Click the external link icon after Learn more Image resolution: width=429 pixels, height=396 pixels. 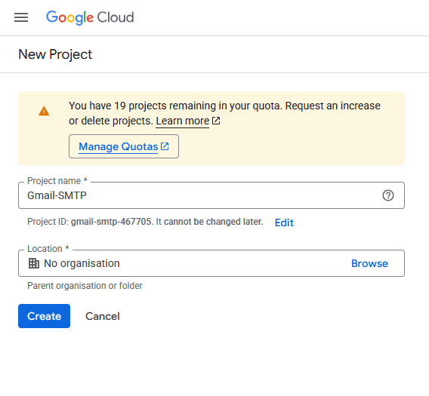(216, 121)
